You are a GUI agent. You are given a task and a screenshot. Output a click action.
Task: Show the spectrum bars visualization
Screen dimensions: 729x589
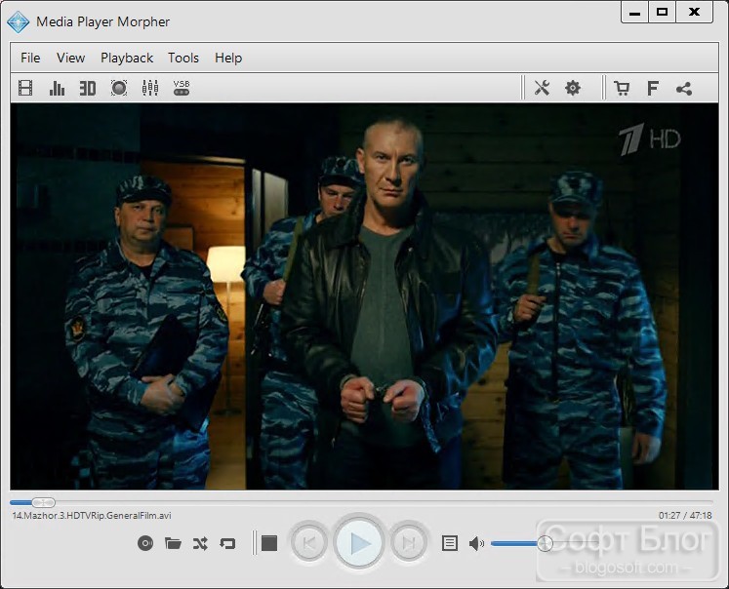[57, 88]
